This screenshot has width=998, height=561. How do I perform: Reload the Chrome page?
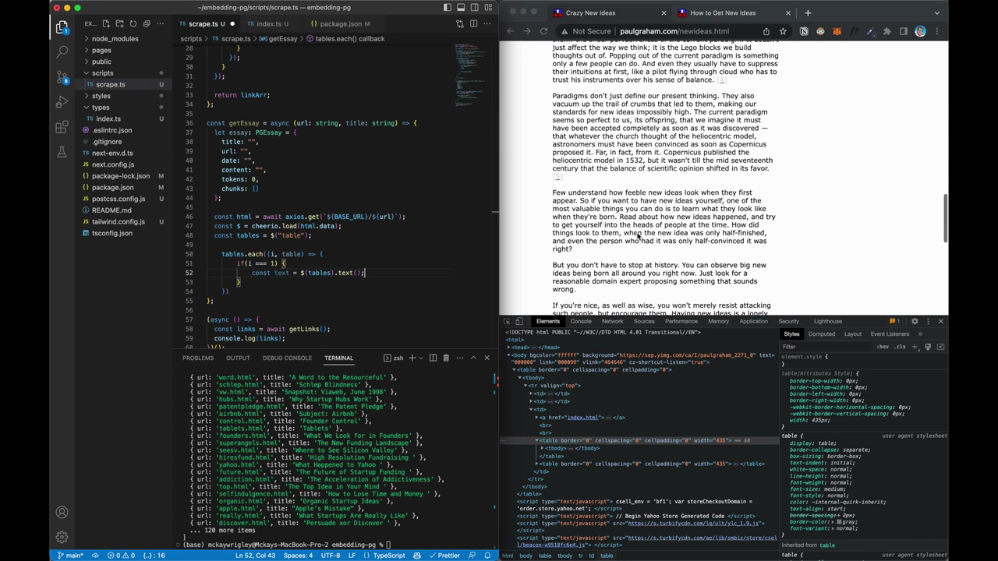coord(543,31)
